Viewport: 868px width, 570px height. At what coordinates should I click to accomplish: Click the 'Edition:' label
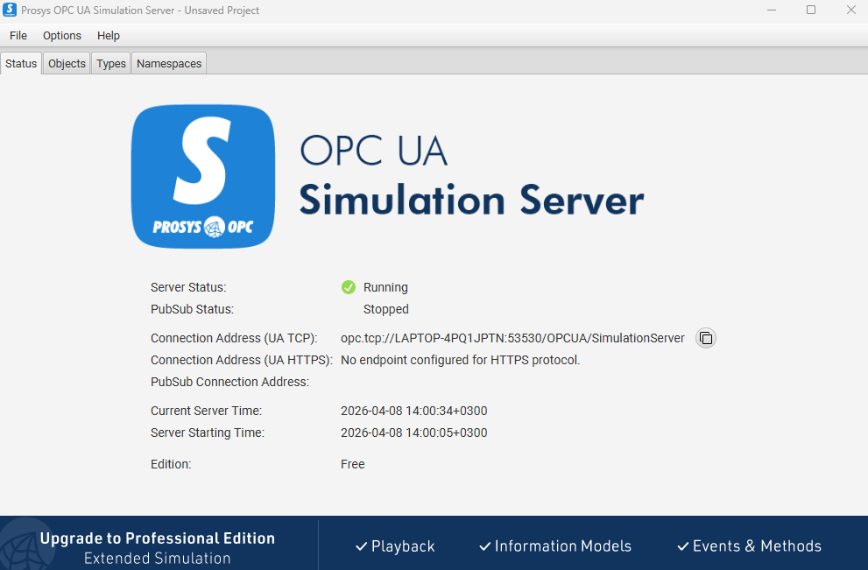click(x=171, y=464)
